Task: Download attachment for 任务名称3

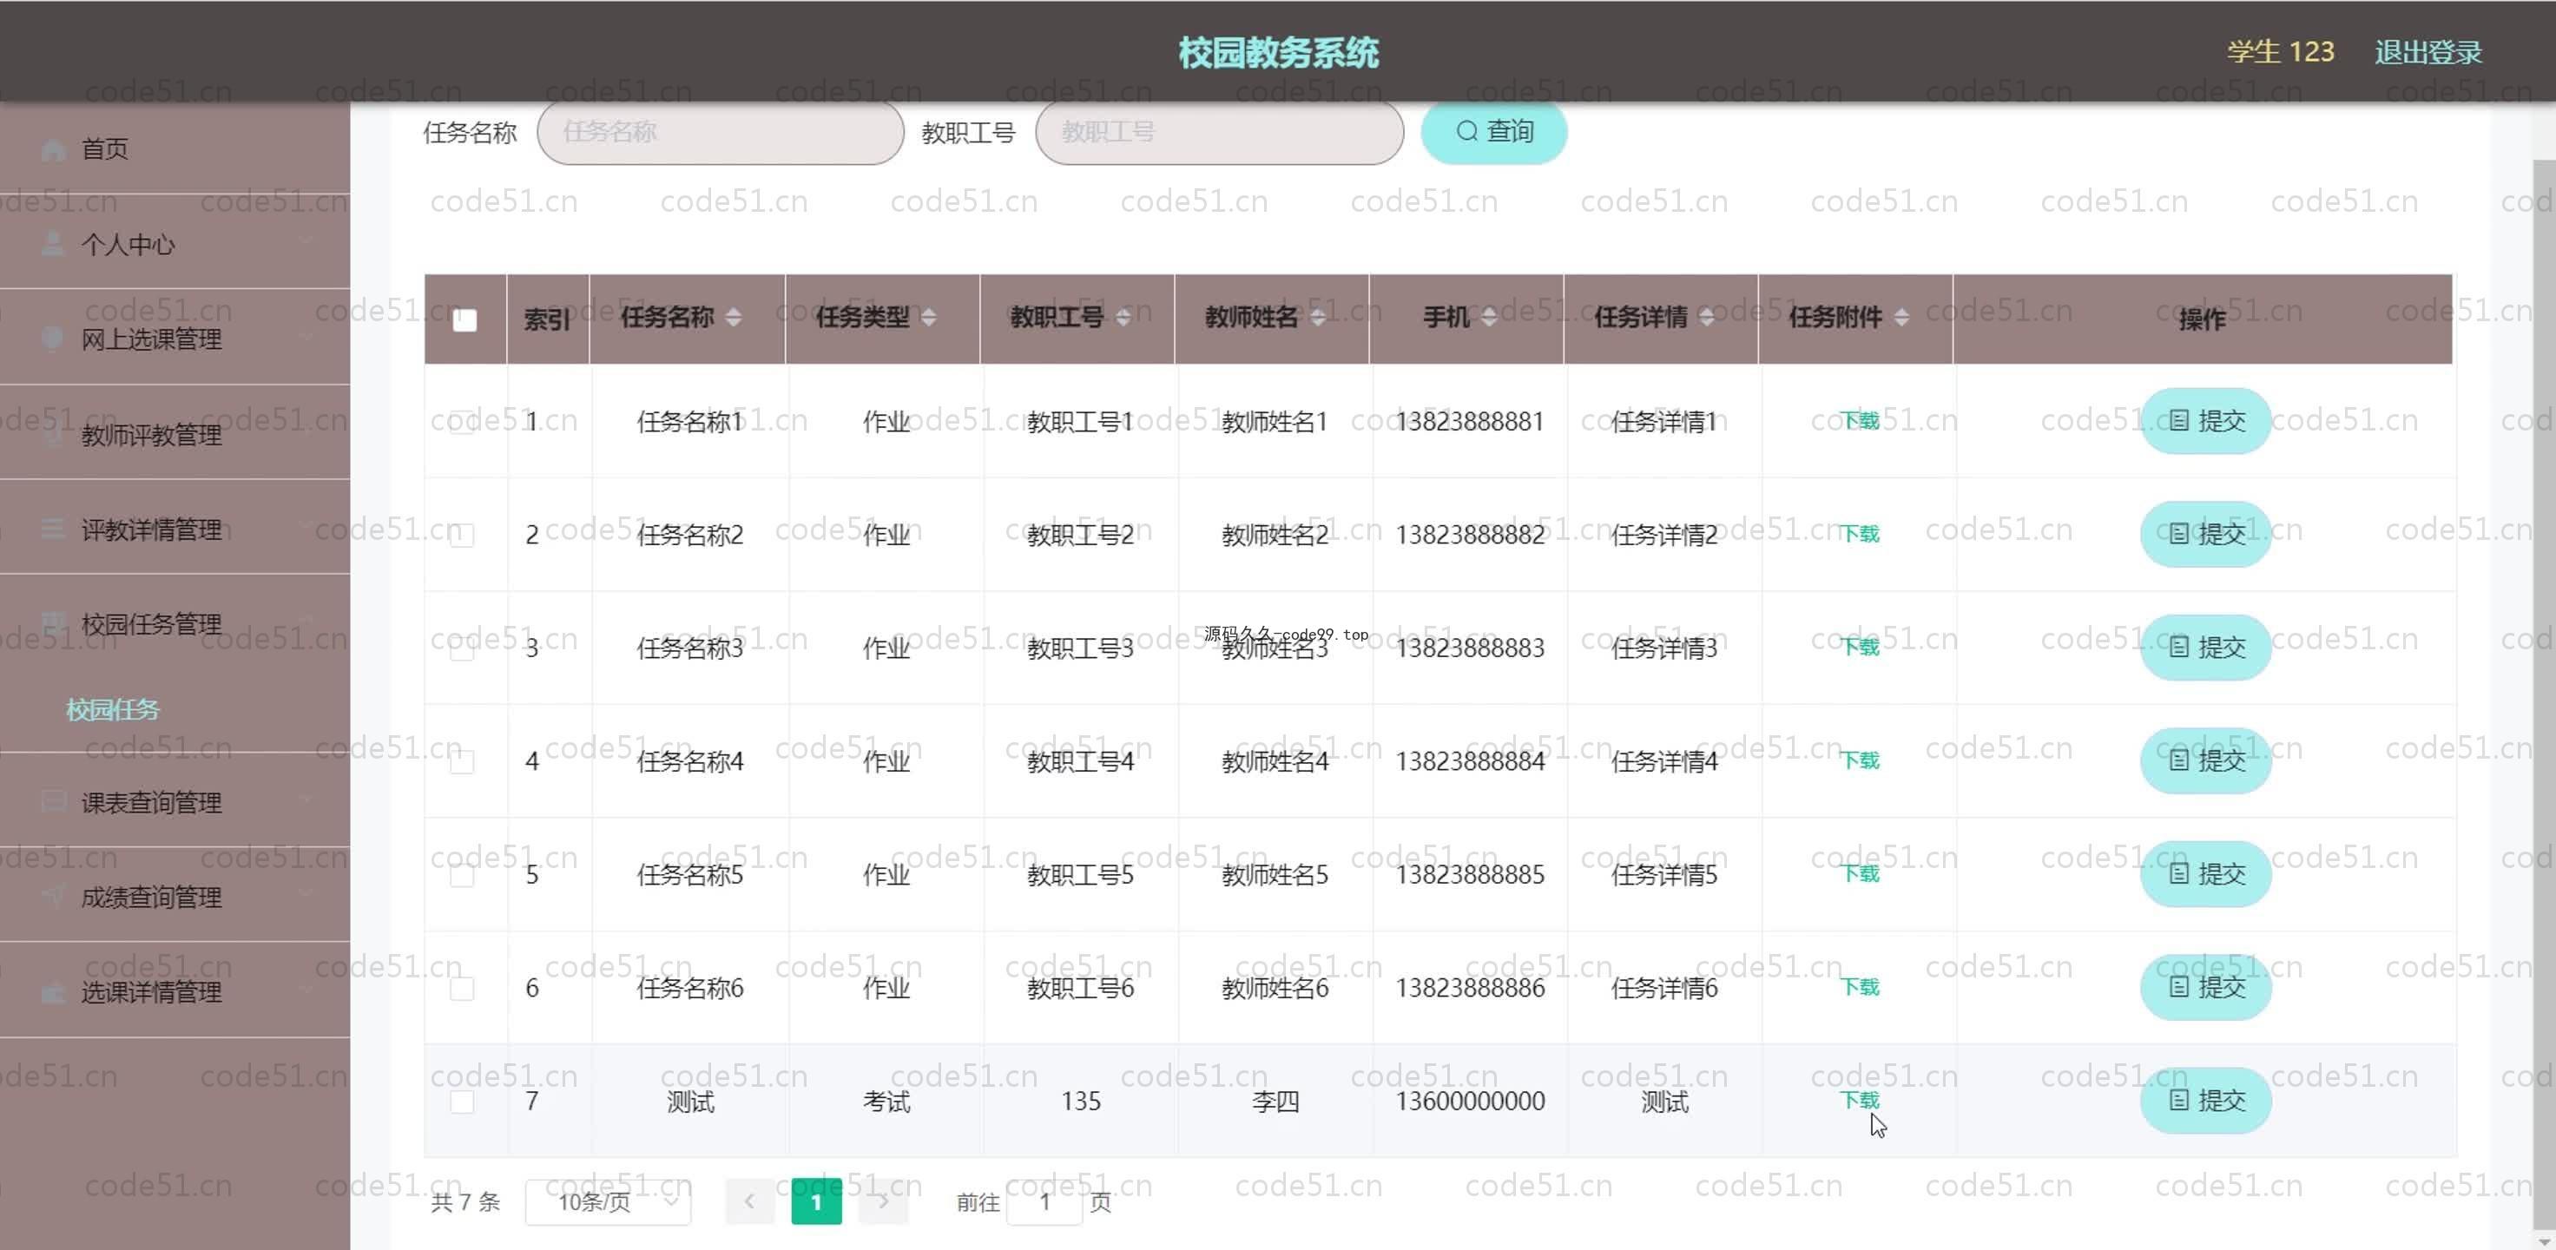Action: coord(1861,647)
